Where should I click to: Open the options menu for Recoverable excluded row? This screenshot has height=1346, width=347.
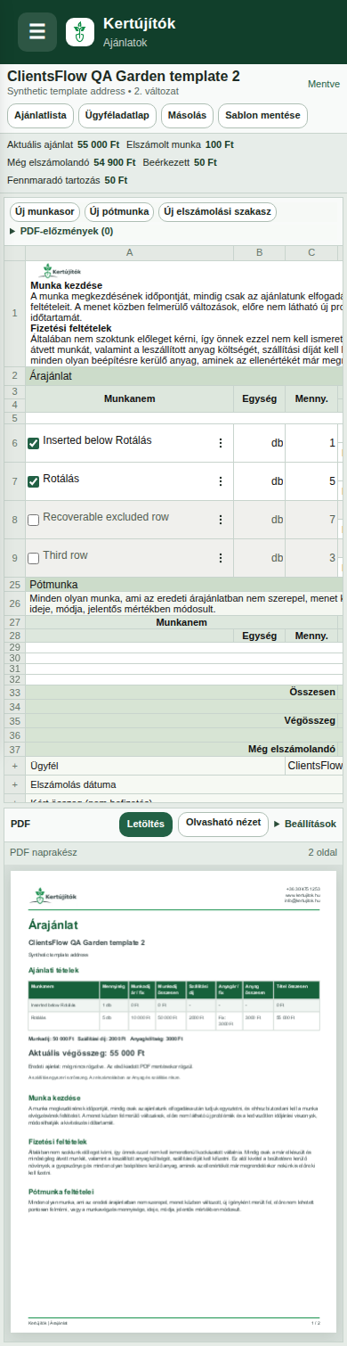click(x=220, y=520)
